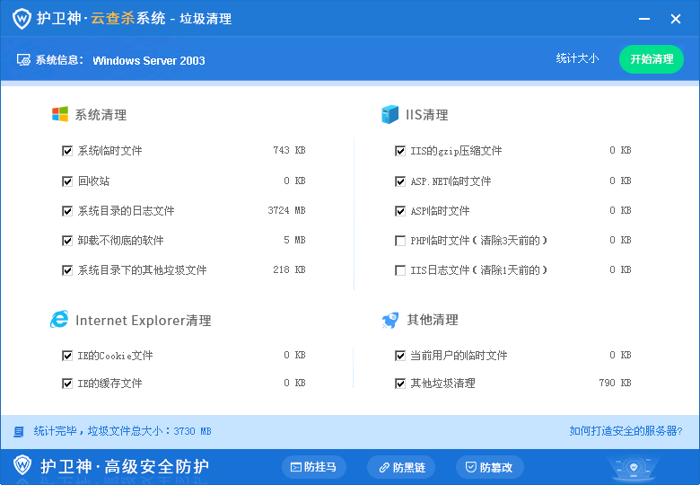
Task: Open the 防篡改 protection button
Action: tap(490, 467)
